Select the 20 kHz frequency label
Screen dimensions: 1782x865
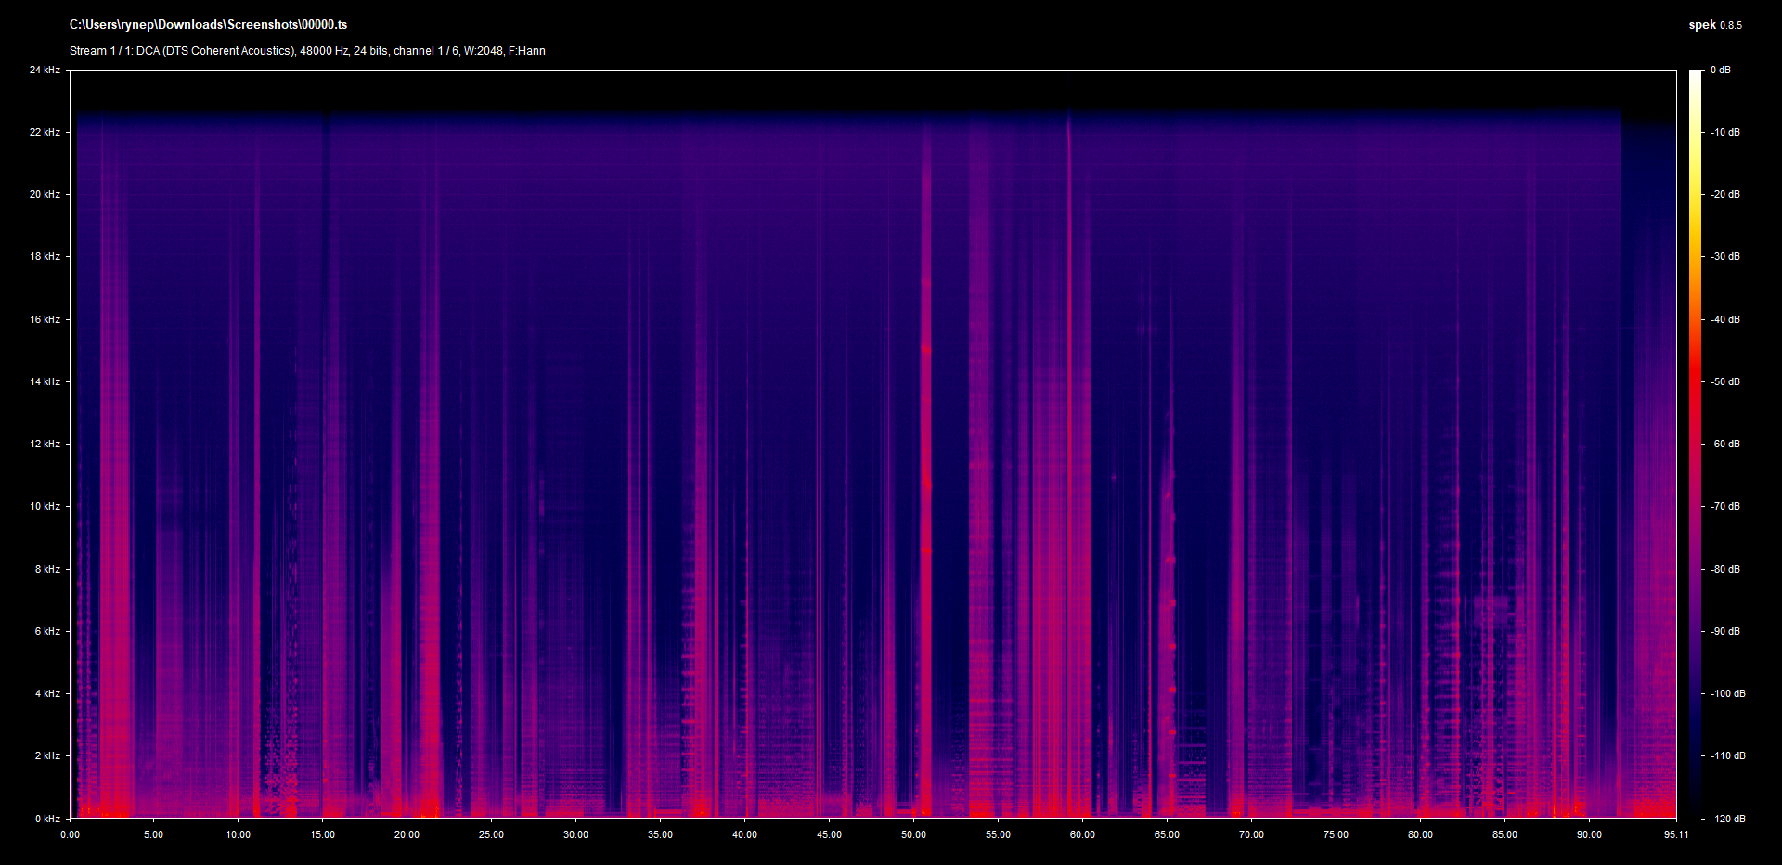pyautogui.click(x=45, y=194)
